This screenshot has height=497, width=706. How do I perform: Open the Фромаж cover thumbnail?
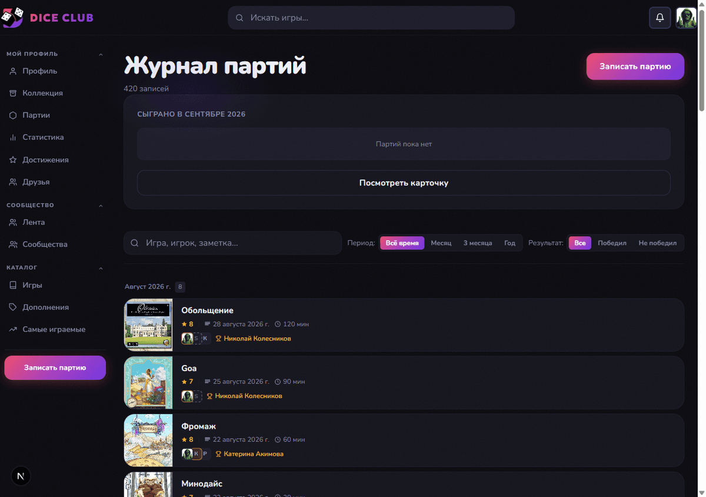[x=148, y=440]
